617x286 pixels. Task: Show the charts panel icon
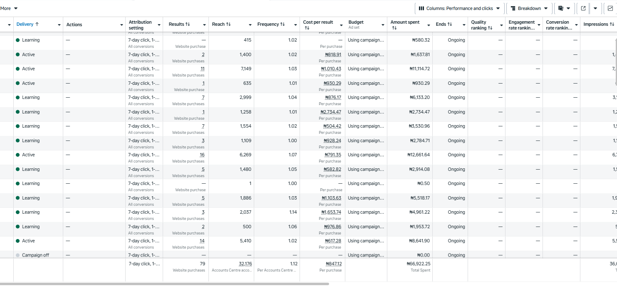click(610, 8)
